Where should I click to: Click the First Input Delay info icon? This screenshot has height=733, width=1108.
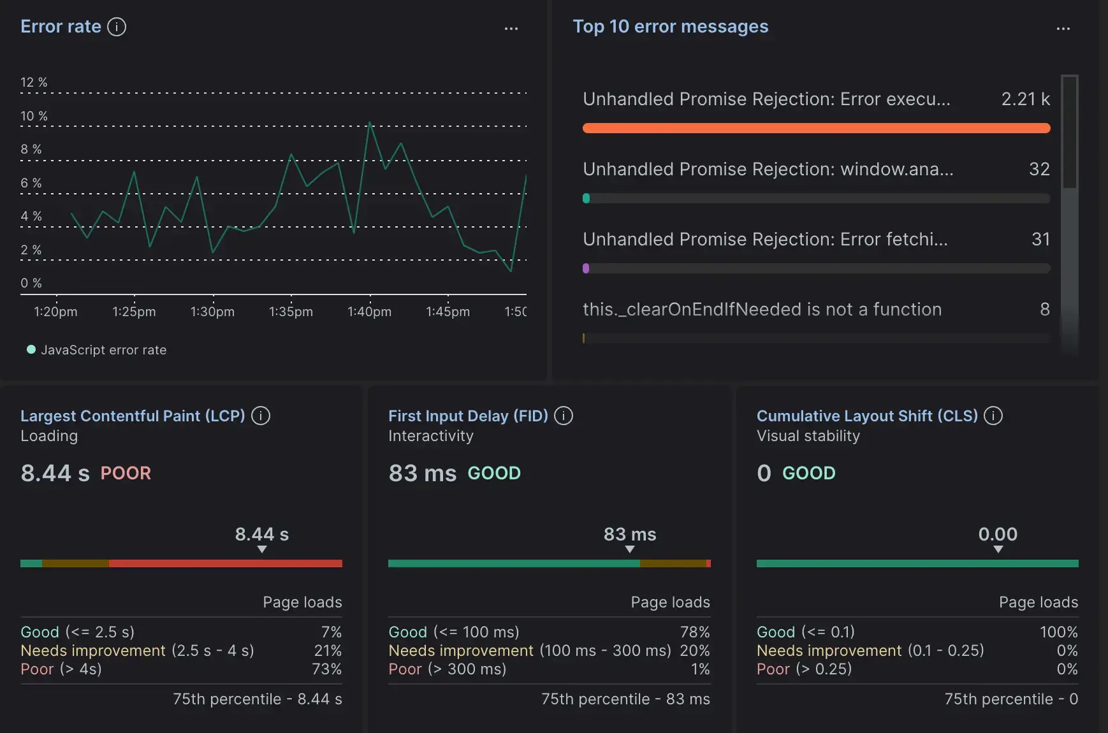(564, 416)
